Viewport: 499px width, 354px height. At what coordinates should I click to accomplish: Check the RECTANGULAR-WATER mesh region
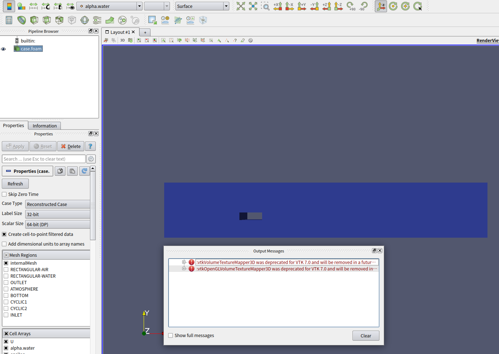click(x=6, y=276)
